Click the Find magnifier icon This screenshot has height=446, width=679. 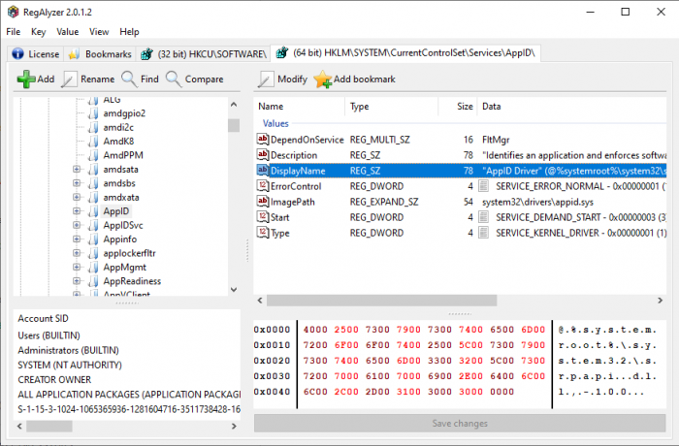pos(128,79)
